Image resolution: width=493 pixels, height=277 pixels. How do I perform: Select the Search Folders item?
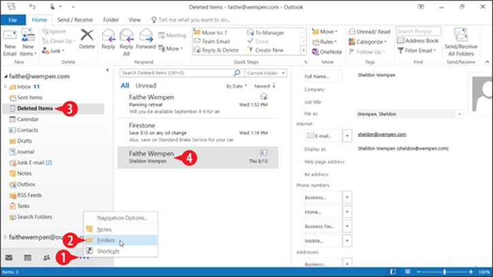tap(31, 217)
